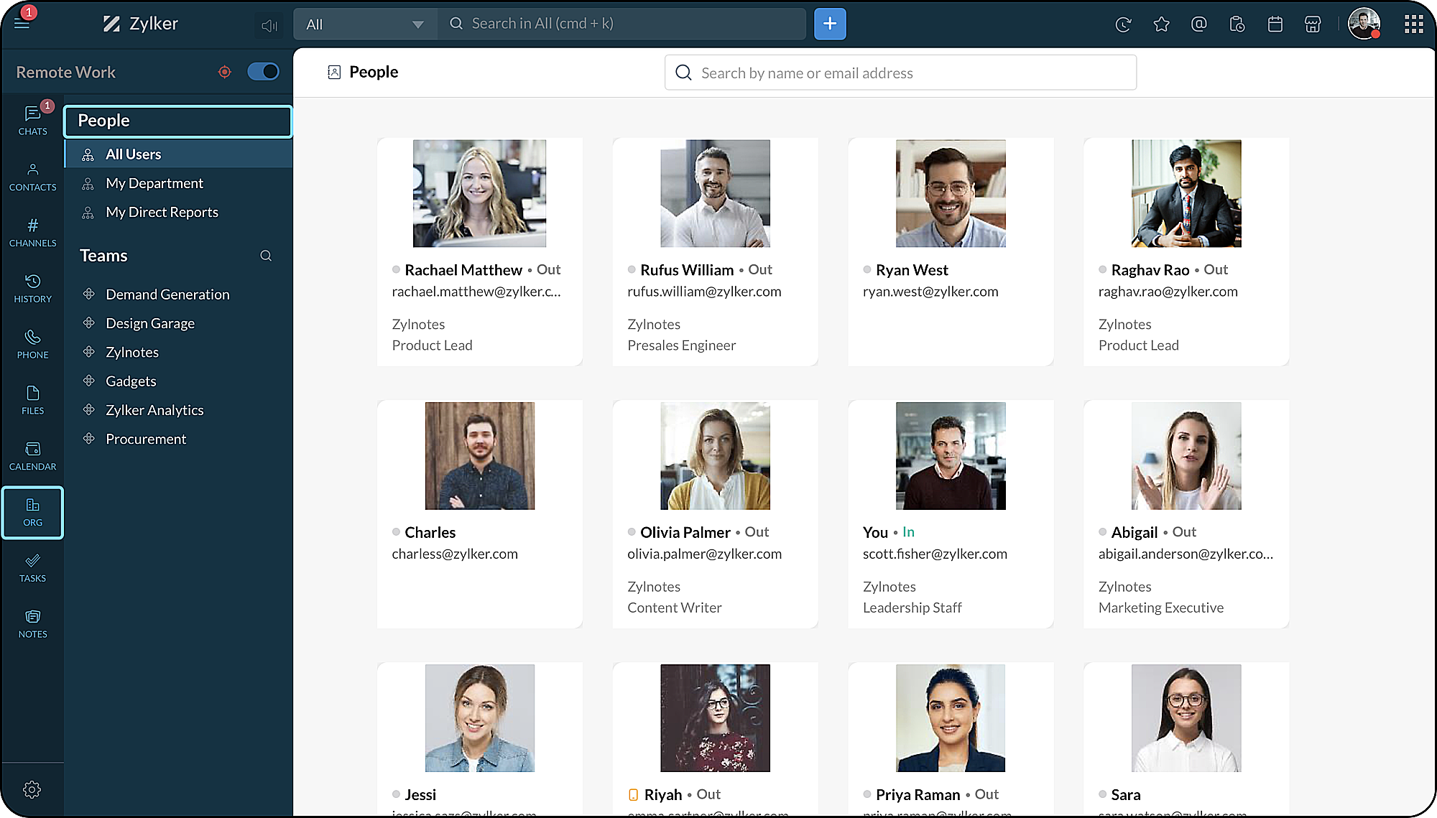Expand the All search scope dropdown
The width and height of the screenshot is (1437, 818).
click(365, 24)
